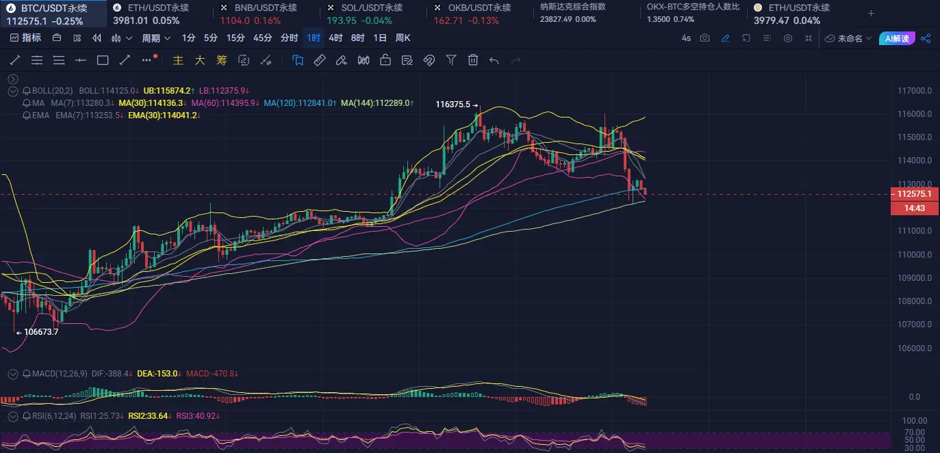The image size is (940, 453).
Task: Open the filter funnel icon
Action: pos(451,60)
